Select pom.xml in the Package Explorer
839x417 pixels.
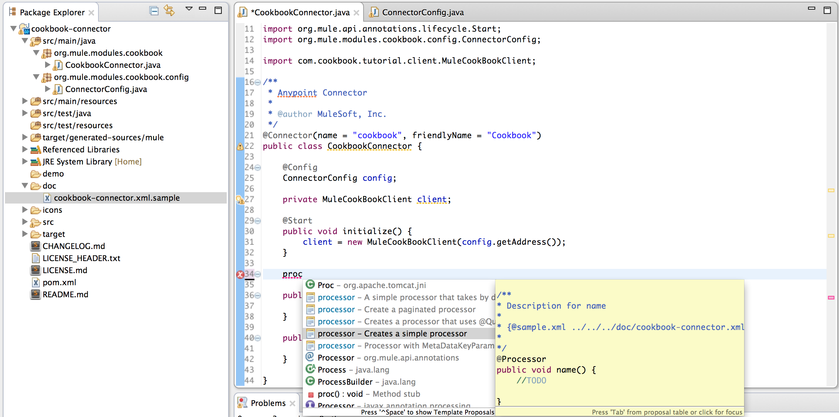59,282
